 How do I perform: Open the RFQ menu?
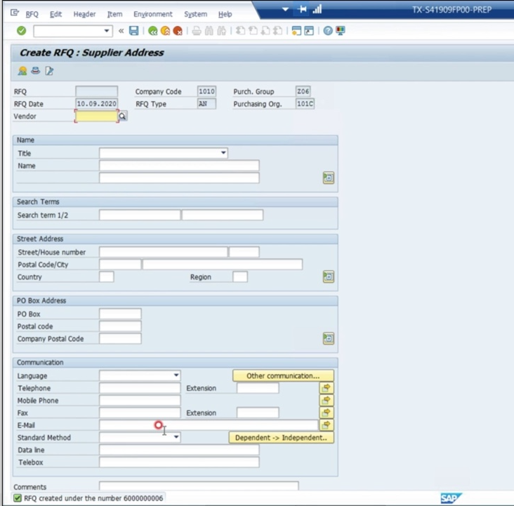click(x=32, y=14)
